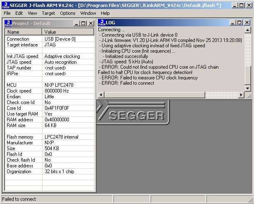
Task: Select the Manufacturer row label
Action: [20, 143]
